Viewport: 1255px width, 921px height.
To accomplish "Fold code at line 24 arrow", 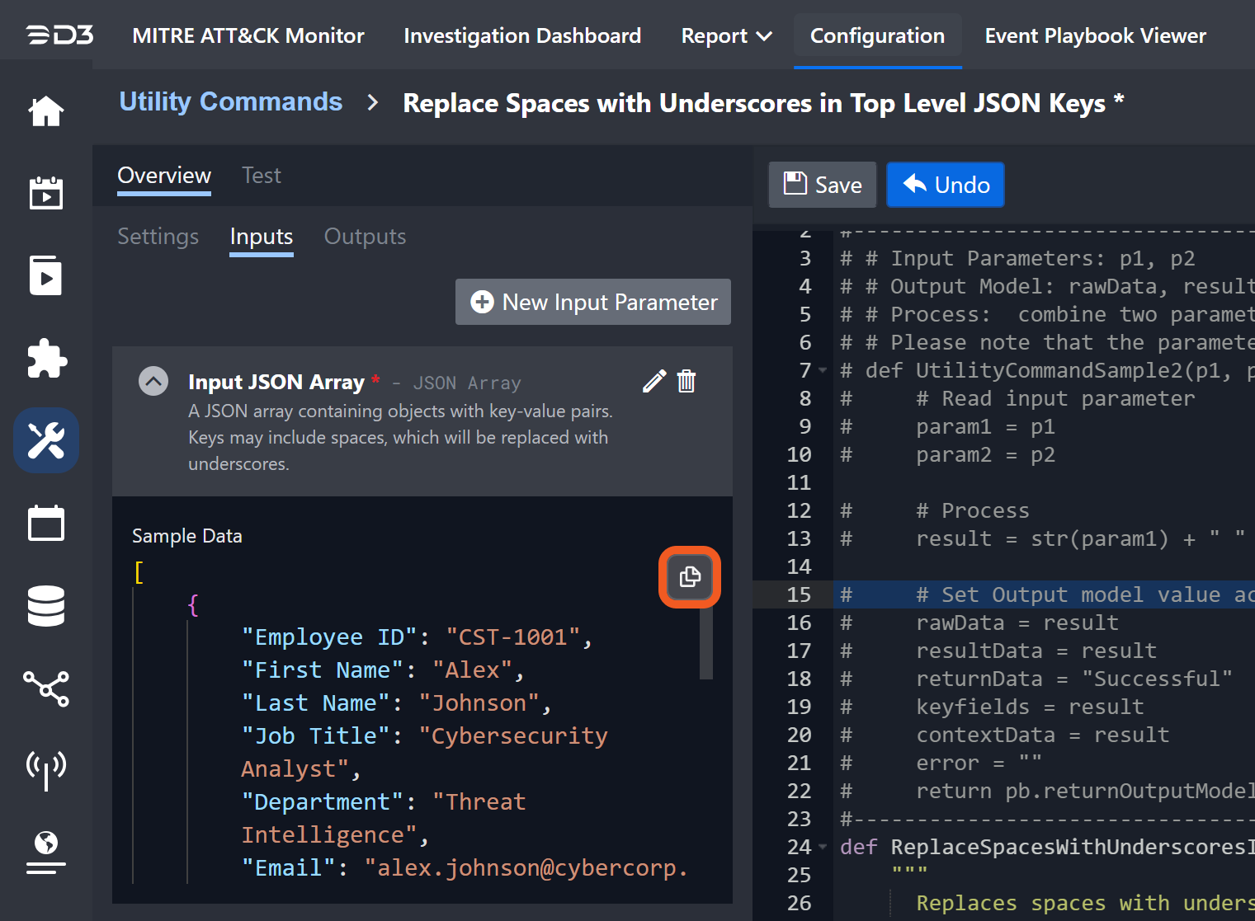I will (x=823, y=847).
